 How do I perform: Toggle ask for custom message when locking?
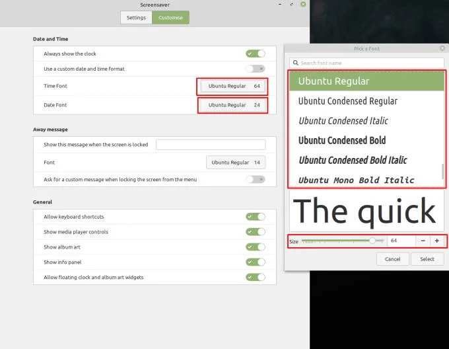pos(256,179)
